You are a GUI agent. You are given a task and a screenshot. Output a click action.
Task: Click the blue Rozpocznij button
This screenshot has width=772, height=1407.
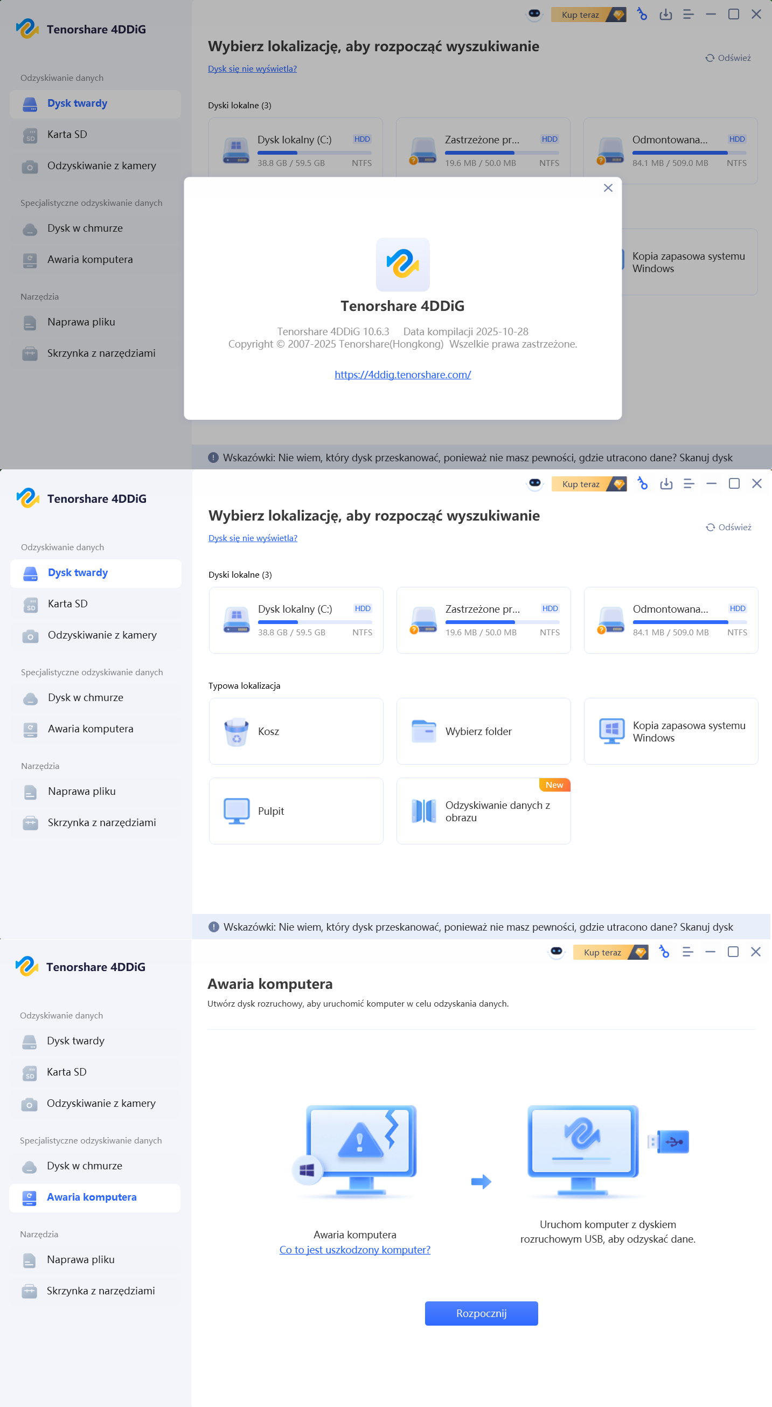click(481, 1313)
